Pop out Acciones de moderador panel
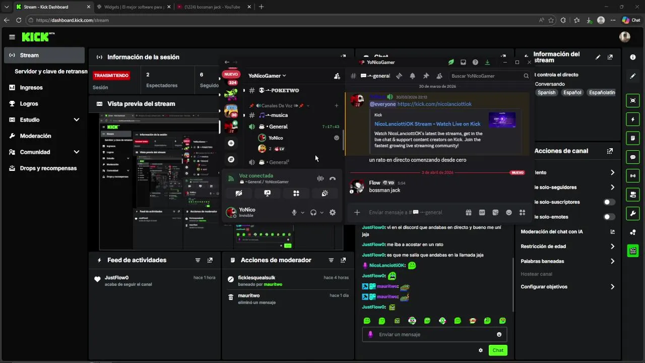This screenshot has width=645, height=363. 343,260
